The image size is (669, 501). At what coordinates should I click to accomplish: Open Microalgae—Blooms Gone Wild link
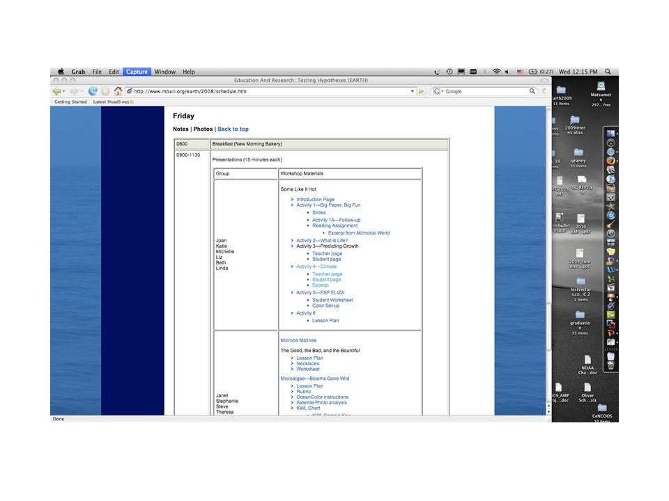(x=315, y=379)
